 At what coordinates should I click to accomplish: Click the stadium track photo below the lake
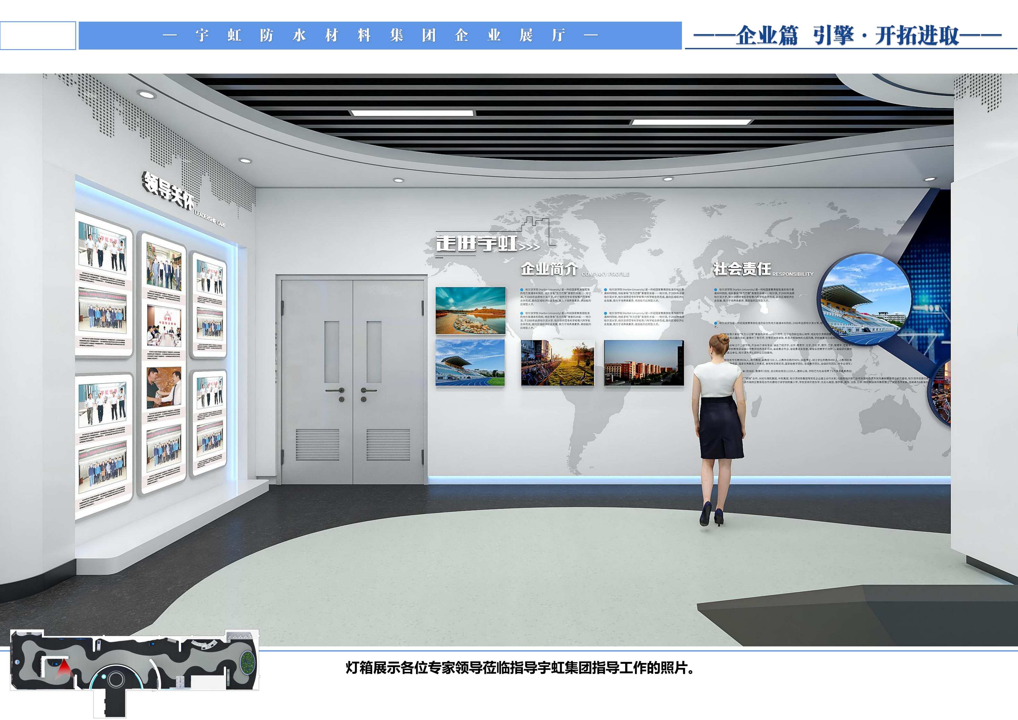[470, 363]
